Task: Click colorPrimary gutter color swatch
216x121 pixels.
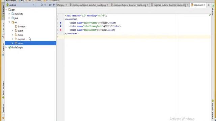Action: (x=60, y=23)
